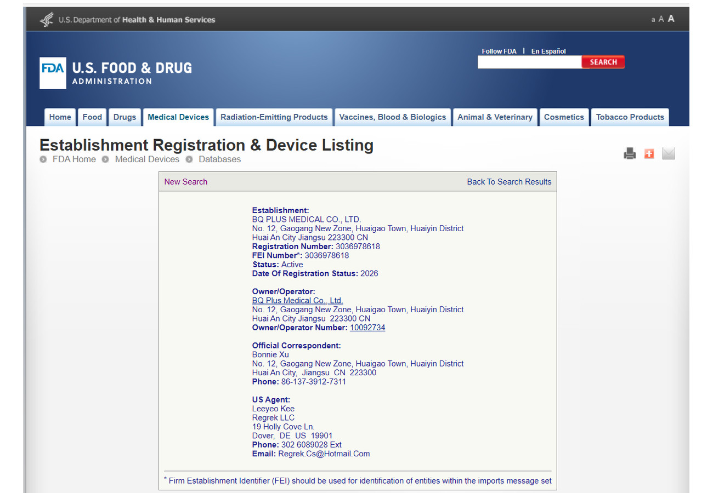Image resolution: width=713 pixels, height=493 pixels.
Task: Open the Tobacco Products tab
Action: [630, 117]
